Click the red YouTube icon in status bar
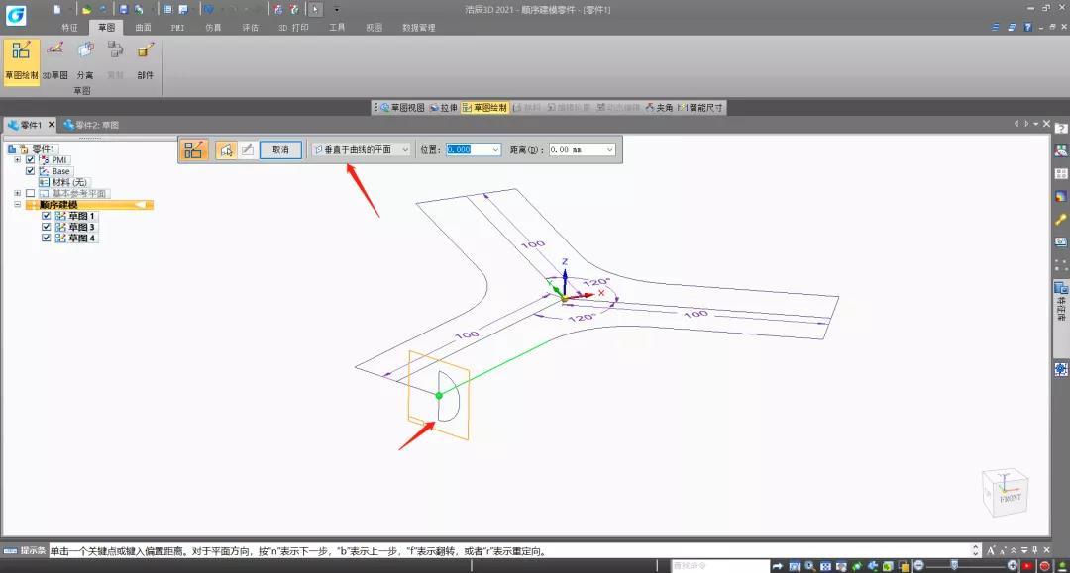The width and height of the screenshot is (1070, 573). (1027, 566)
